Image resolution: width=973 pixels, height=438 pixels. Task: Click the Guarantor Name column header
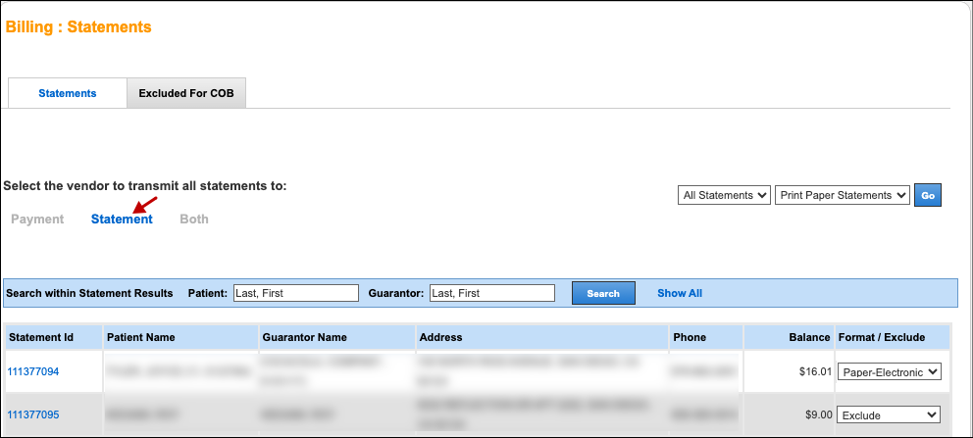(x=305, y=337)
